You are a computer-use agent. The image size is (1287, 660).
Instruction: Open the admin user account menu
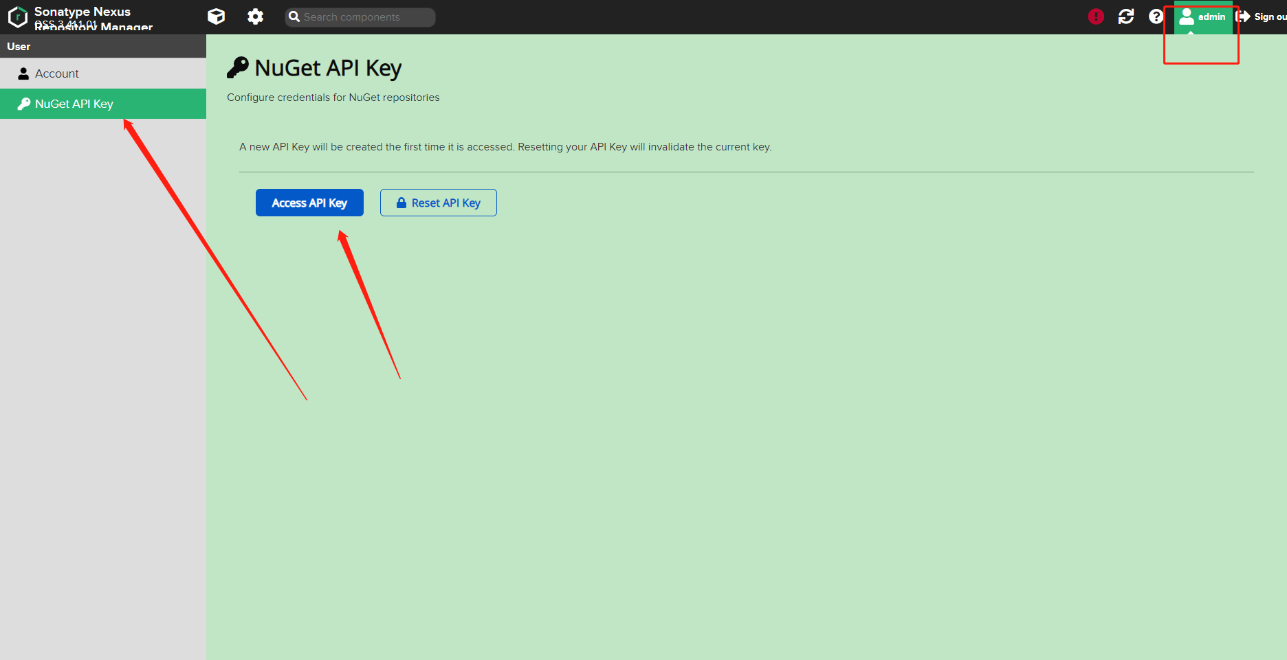1203,17
